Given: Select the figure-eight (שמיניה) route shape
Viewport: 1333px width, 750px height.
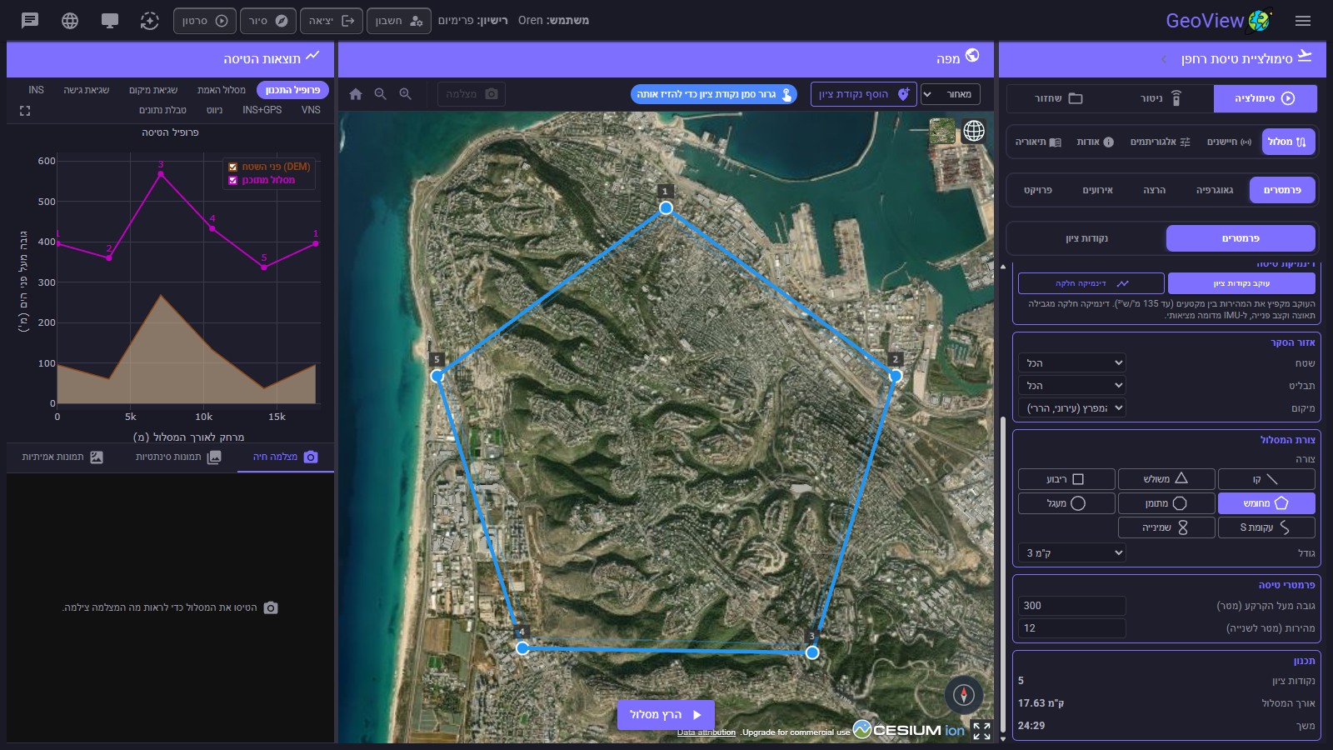Looking at the screenshot, I should 1166,527.
